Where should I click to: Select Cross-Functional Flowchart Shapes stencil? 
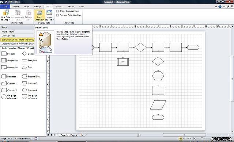[x=17, y=44]
